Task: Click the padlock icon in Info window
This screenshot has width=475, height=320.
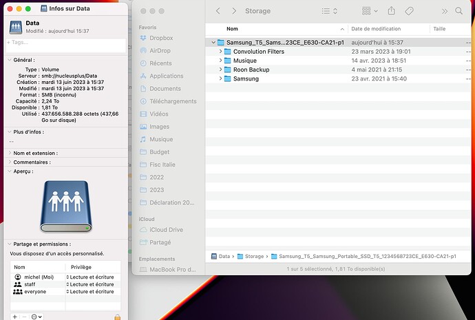Action: coord(117,317)
